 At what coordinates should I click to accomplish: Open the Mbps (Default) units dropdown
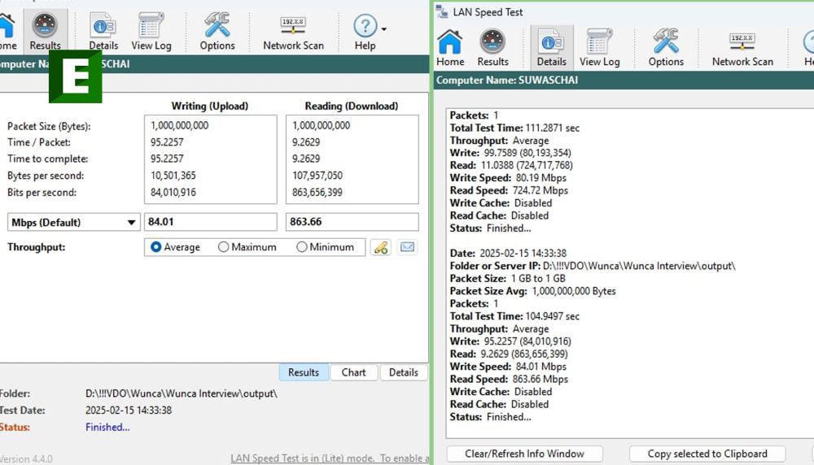click(74, 223)
